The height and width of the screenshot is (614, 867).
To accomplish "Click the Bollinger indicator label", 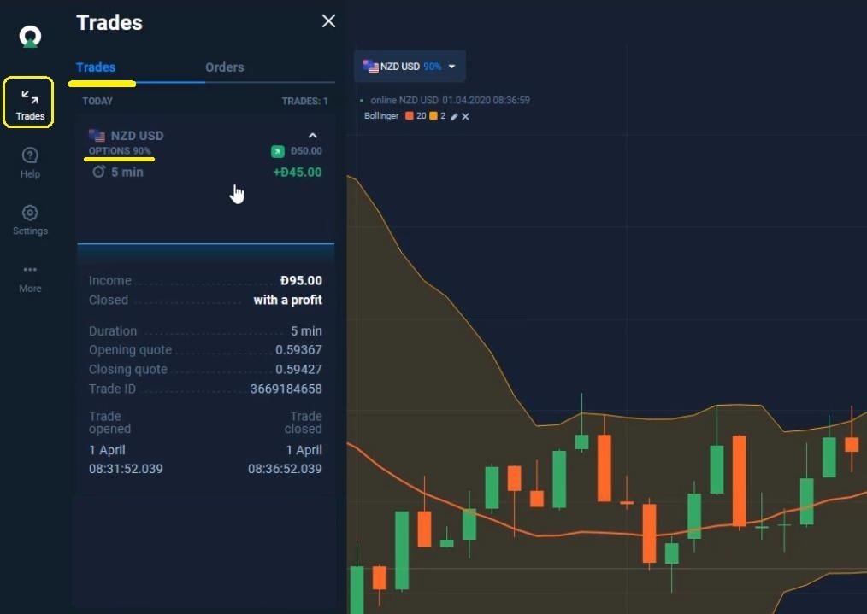I will (x=381, y=116).
